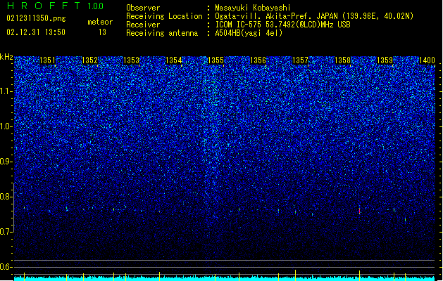Select observer name Masayuki Kobayashi
Image resolution: width=443 pixels, height=281 pixels.
pos(253,8)
